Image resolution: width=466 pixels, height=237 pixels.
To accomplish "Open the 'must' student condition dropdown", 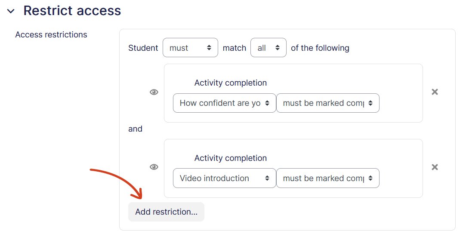I will coord(190,47).
